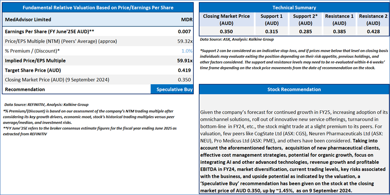Click the Resistance 2 value 0.428
The height and width of the screenshot is (195, 390).
point(373,32)
